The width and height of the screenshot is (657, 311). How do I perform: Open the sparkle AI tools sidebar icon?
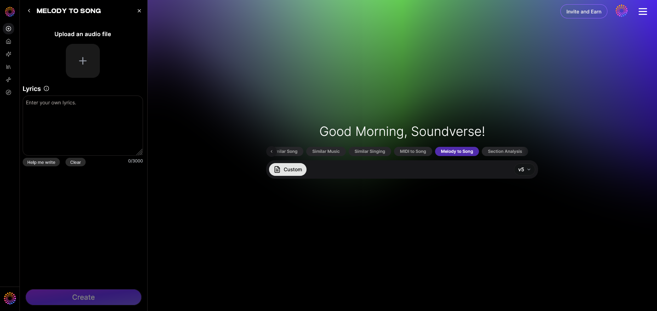(x=8, y=54)
